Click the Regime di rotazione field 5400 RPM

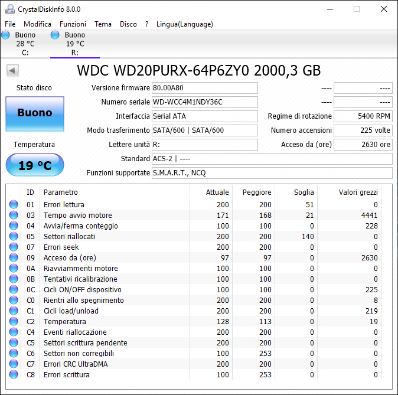coord(363,116)
